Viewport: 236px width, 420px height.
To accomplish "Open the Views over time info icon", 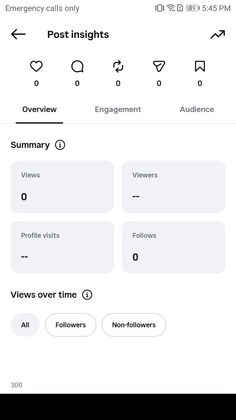I will coord(87,295).
